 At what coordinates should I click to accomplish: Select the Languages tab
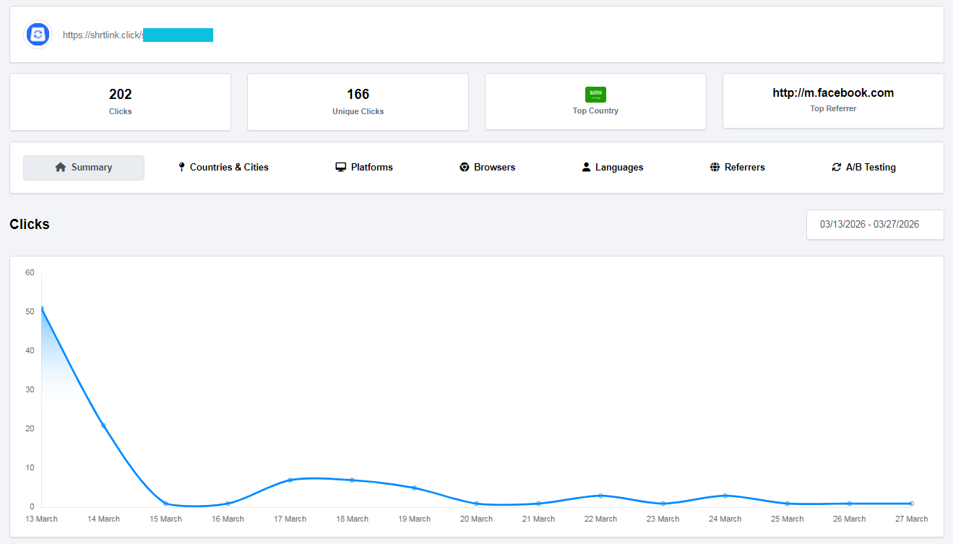pyautogui.click(x=618, y=168)
